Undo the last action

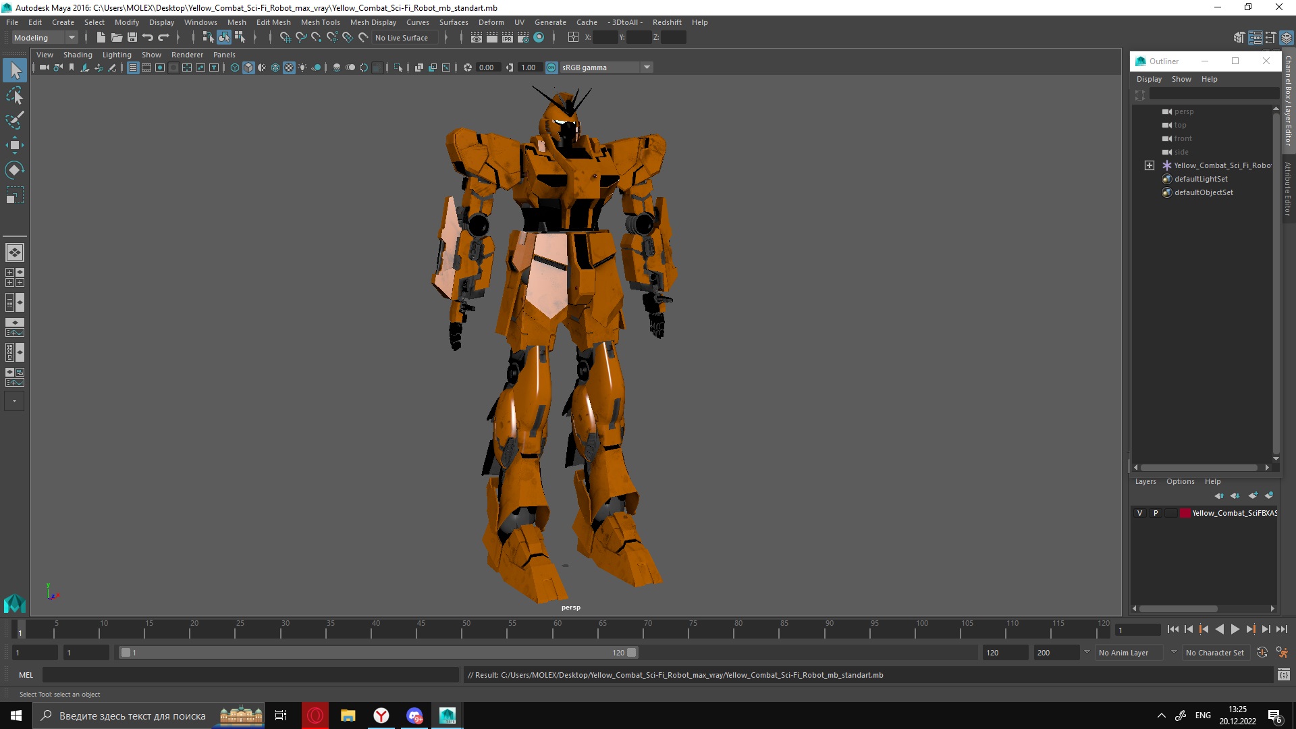(148, 38)
